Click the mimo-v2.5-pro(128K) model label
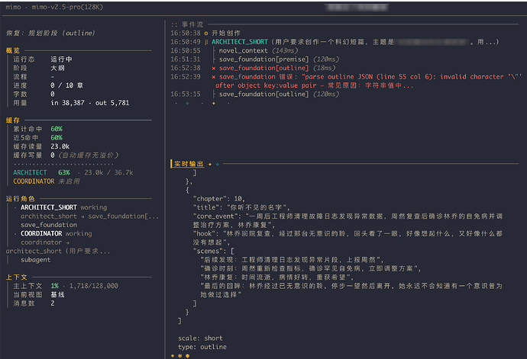Image resolution: width=527 pixels, height=359 pixels. 67,7
